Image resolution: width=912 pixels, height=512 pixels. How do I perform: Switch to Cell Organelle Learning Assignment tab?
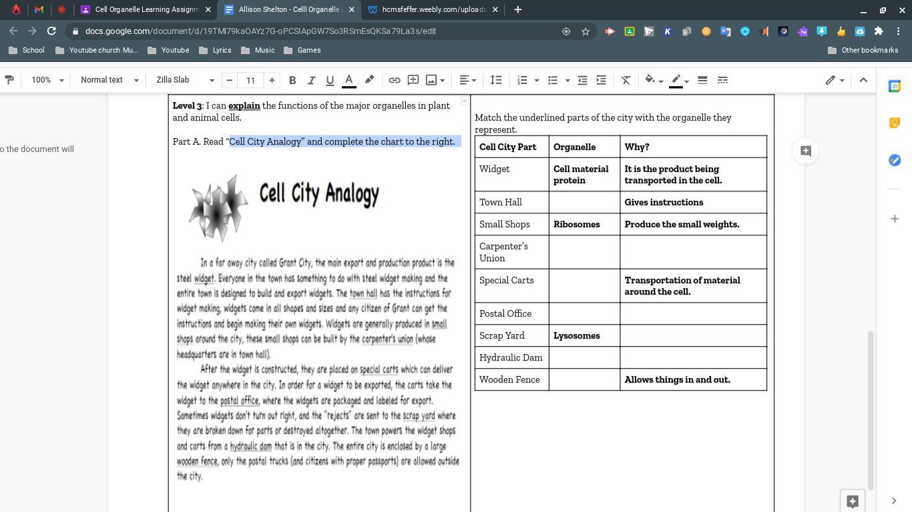click(x=146, y=9)
